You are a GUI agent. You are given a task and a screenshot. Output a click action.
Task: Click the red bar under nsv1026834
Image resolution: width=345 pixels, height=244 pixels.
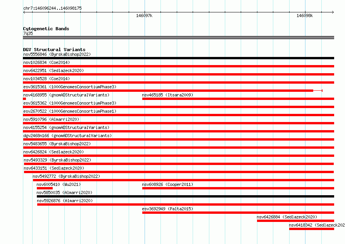[x=178, y=66]
